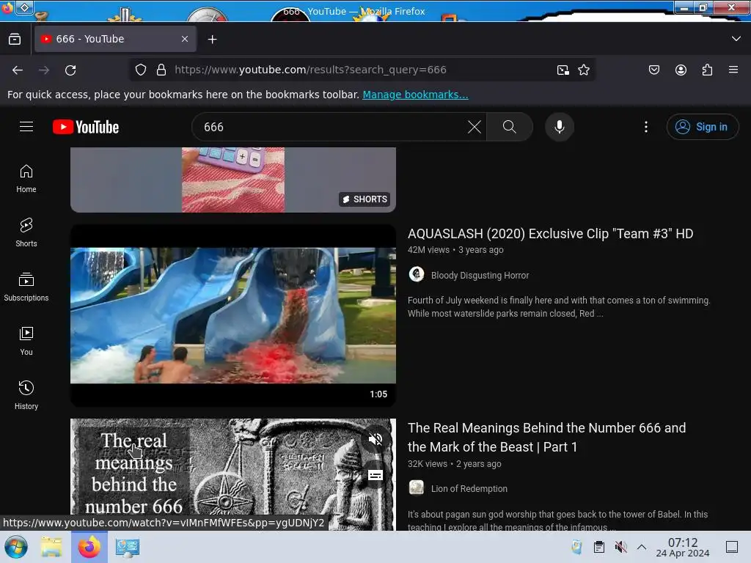Toggle YouTube guide hamburger menu
This screenshot has height=563, width=751.
tap(26, 127)
